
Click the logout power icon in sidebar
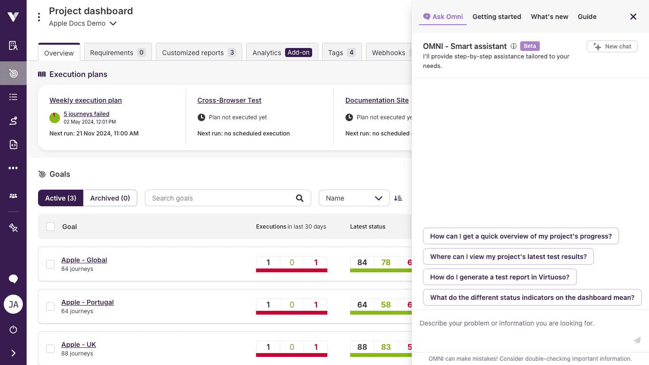pos(13,329)
